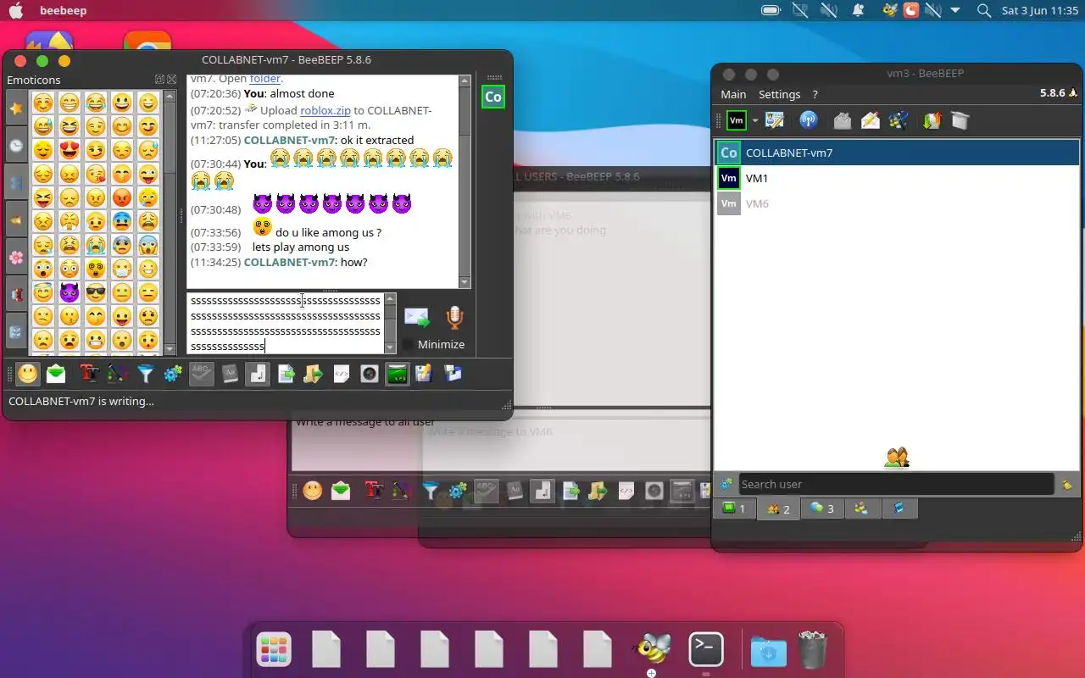Click the write message envelope-pencil icon
The image size is (1085, 678).
[x=871, y=120]
